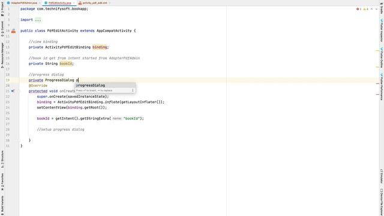
Task: Click ProgressDialog type on line 19
Action: point(59,80)
